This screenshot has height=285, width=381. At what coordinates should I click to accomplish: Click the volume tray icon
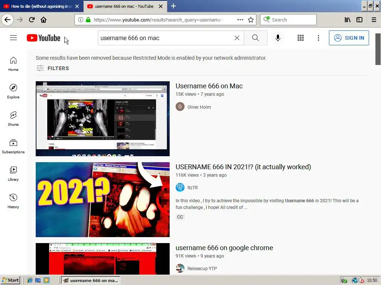[361, 281]
